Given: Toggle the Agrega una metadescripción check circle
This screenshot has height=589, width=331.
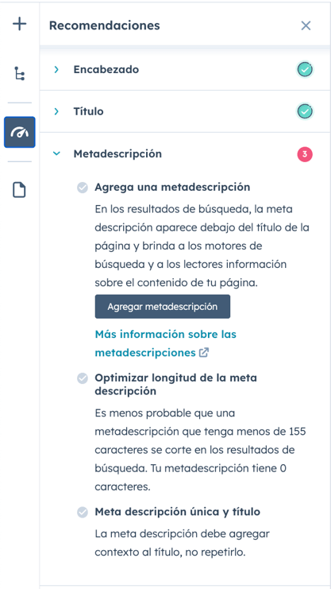Looking at the screenshot, I should pyautogui.click(x=83, y=187).
